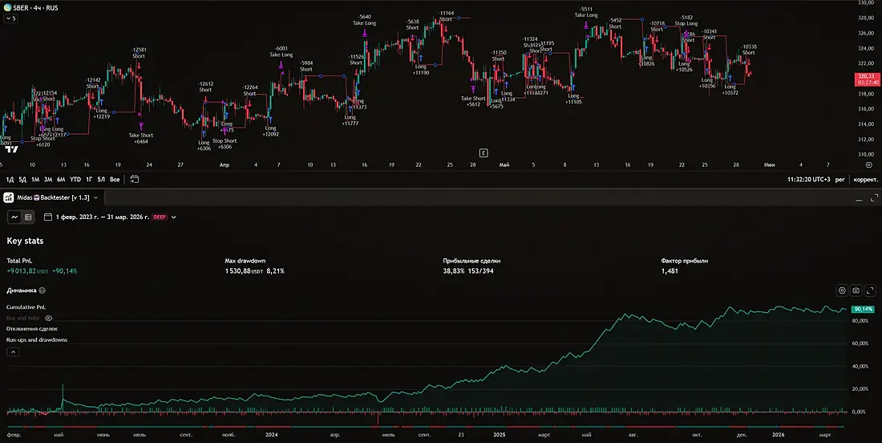The height and width of the screenshot is (443, 882).
Task: Toggle the рег session setting
Action: [840, 180]
